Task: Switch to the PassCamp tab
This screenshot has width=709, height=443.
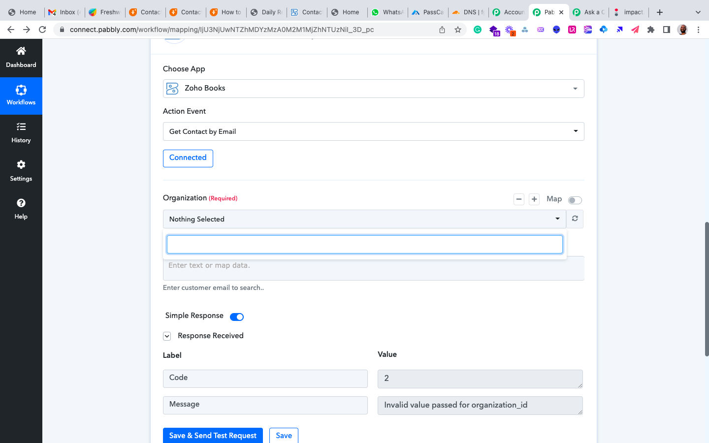Action: [x=428, y=12]
